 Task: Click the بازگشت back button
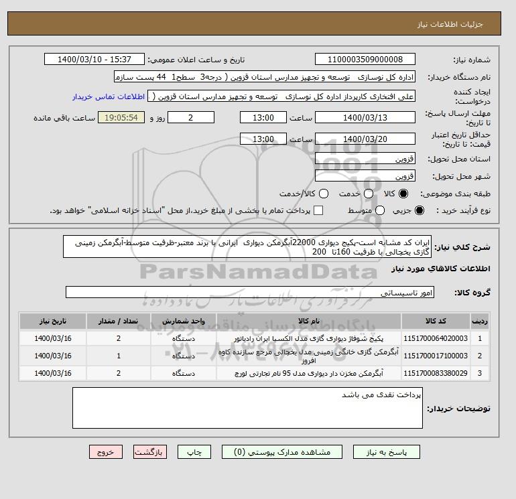150,452
